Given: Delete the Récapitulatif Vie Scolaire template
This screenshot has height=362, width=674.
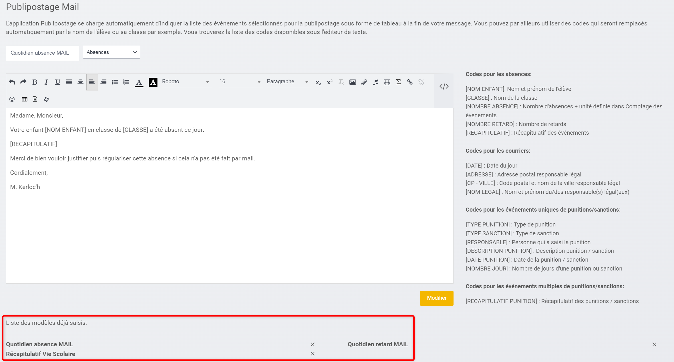Looking at the screenshot, I should tap(313, 354).
